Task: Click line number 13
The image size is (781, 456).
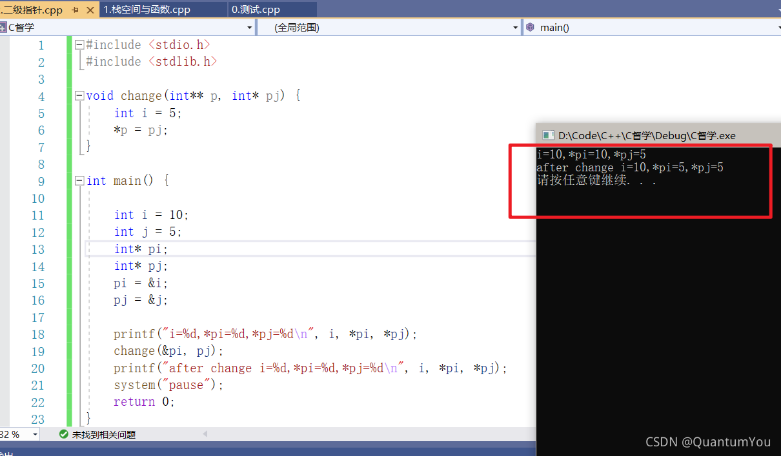Action: (38, 249)
